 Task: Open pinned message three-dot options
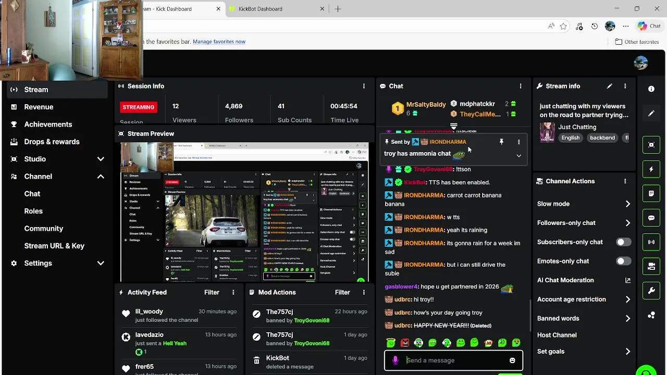[x=518, y=142]
